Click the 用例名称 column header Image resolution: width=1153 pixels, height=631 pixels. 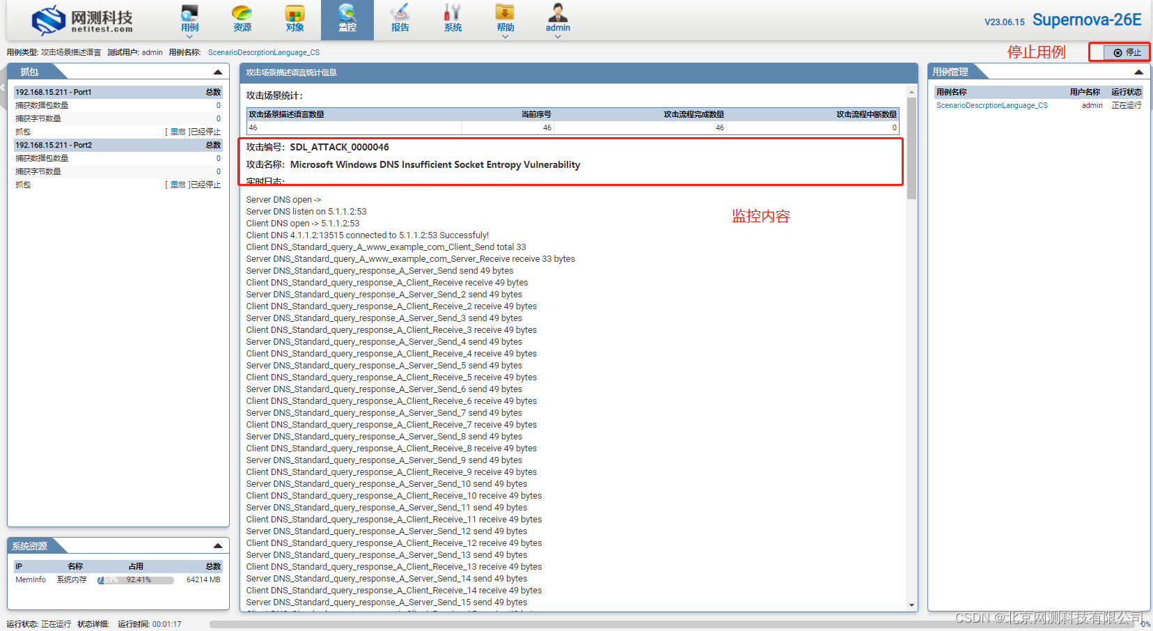tap(951, 92)
